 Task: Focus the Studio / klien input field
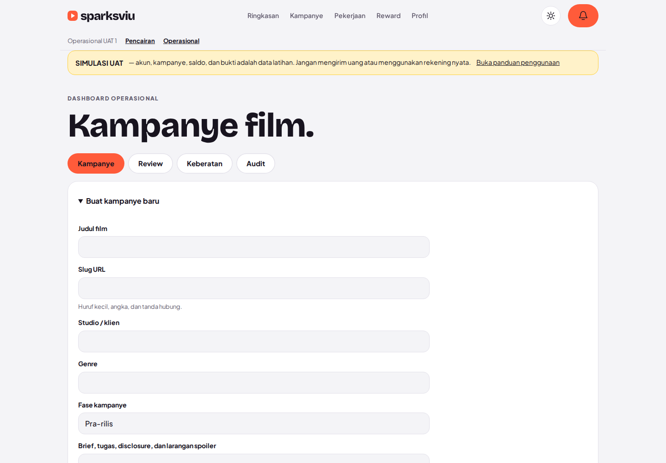[x=254, y=341]
